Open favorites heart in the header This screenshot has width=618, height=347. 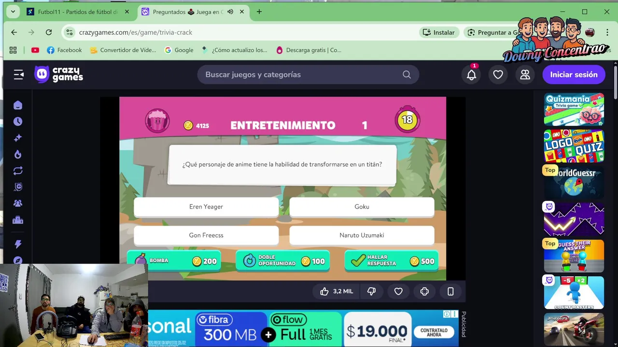point(498,74)
